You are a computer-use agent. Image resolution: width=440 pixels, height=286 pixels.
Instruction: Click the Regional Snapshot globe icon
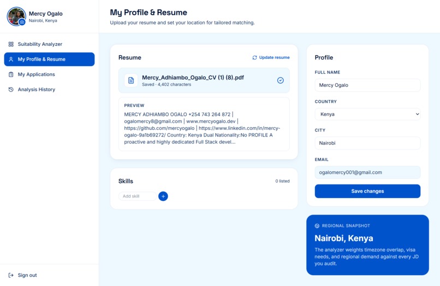pos(317,225)
